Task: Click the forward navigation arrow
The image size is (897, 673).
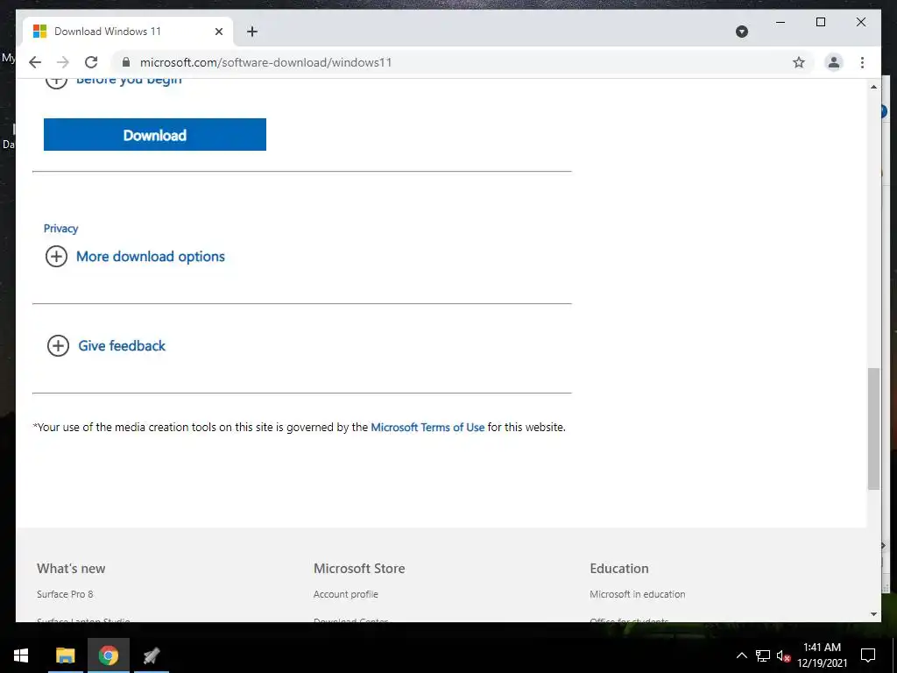Action: coord(63,62)
